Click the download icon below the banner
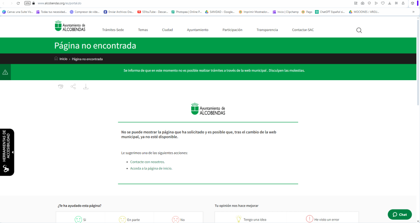Image resolution: width=420 pixels, height=223 pixels. tap(86, 86)
